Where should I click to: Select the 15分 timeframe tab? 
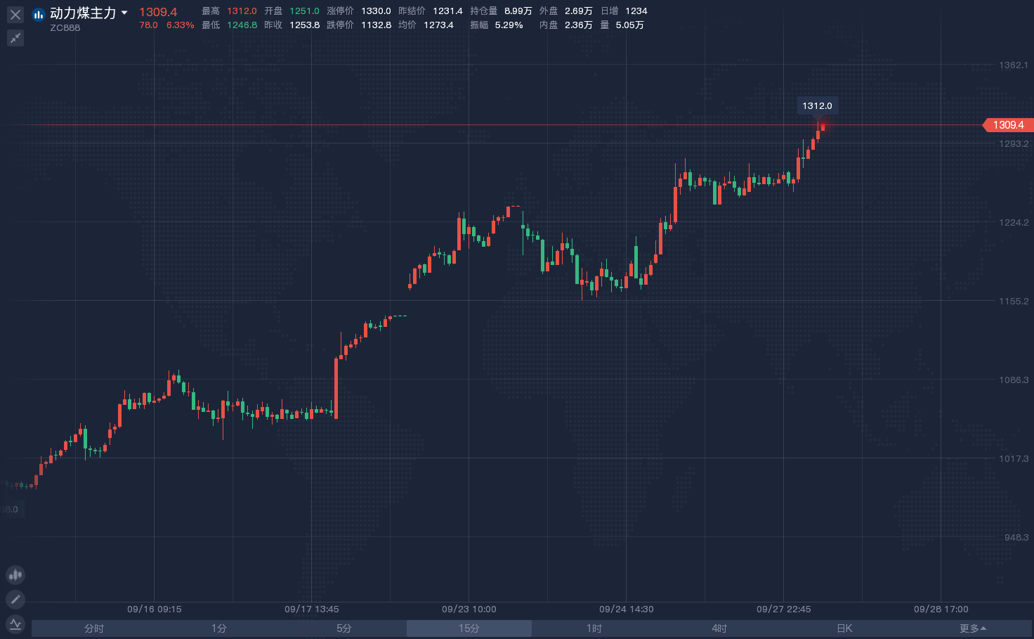[x=469, y=628]
